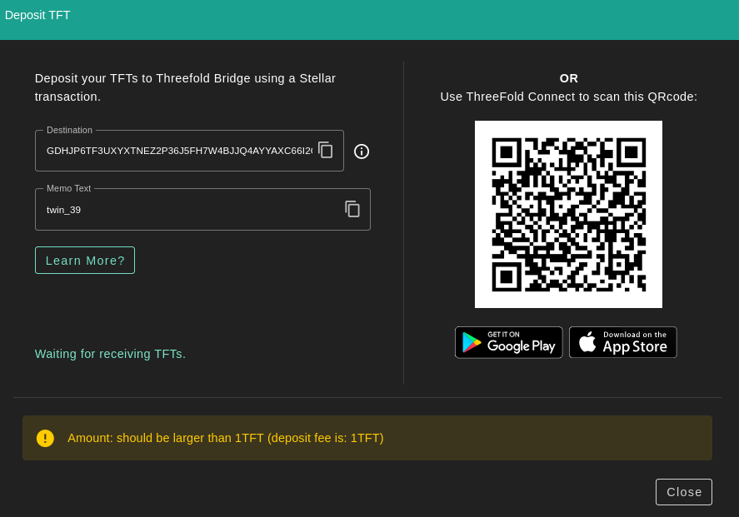Click the info icon beside Destination
Image resolution: width=739 pixels, height=517 pixels.
tap(362, 152)
